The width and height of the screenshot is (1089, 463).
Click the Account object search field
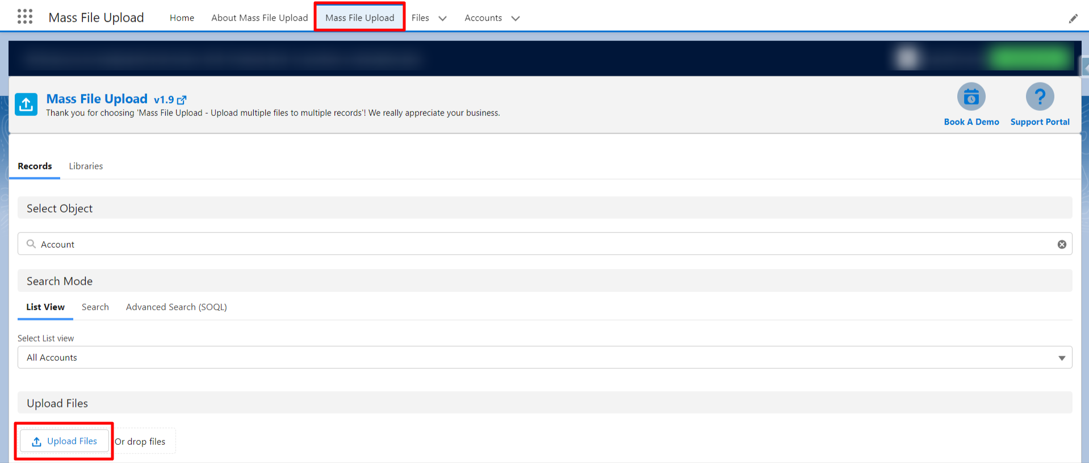(x=544, y=244)
